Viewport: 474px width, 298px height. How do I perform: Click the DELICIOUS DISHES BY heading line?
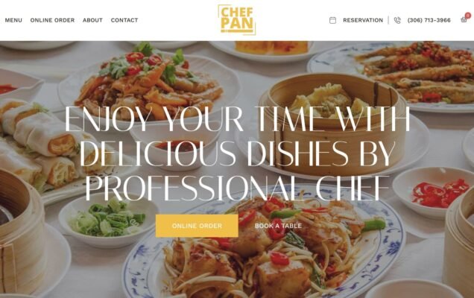pos(237,153)
